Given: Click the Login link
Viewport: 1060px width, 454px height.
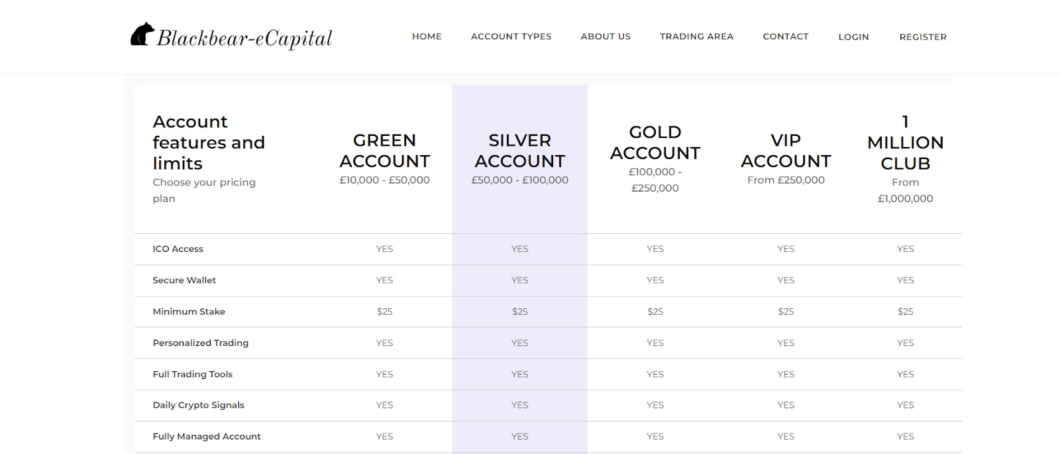Looking at the screenshot, I should 853,37.
